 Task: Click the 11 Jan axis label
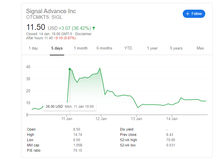67,119
